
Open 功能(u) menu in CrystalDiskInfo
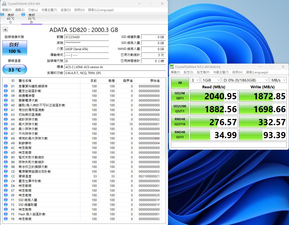point(33,10)
